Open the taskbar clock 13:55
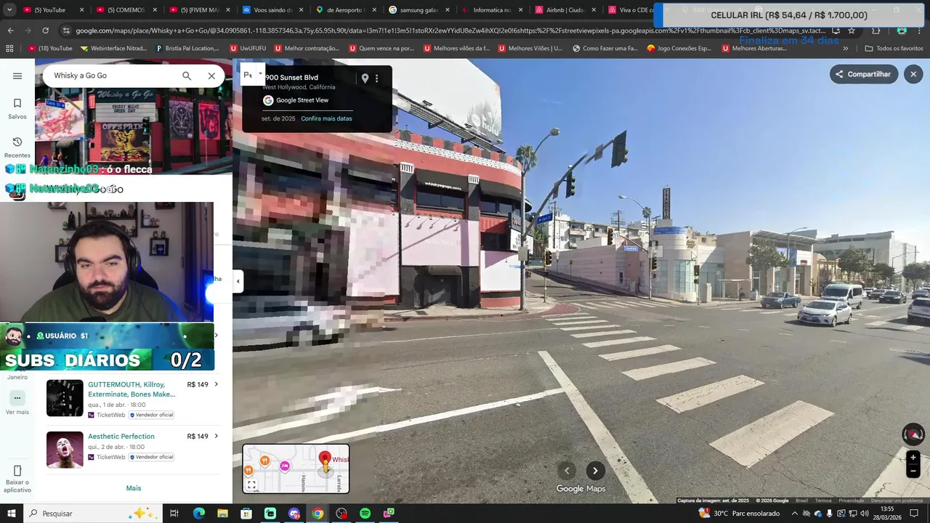This screenshot has width=930, height=523. tap(887, 514)
